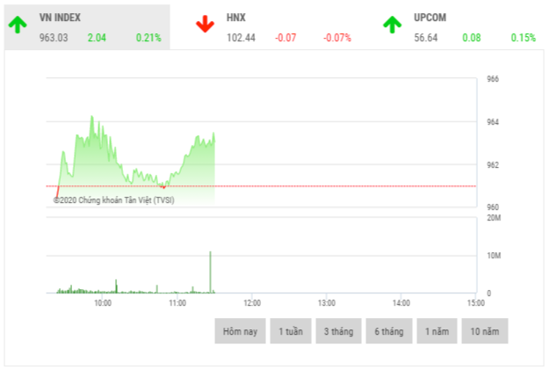This screenshot has width=549, height=369.
Task: Click the price chart peak near 964
Action: click(90, 117)
